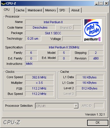Click the empty Voltage field
The image size is (110, 128).
click(72, 39)
